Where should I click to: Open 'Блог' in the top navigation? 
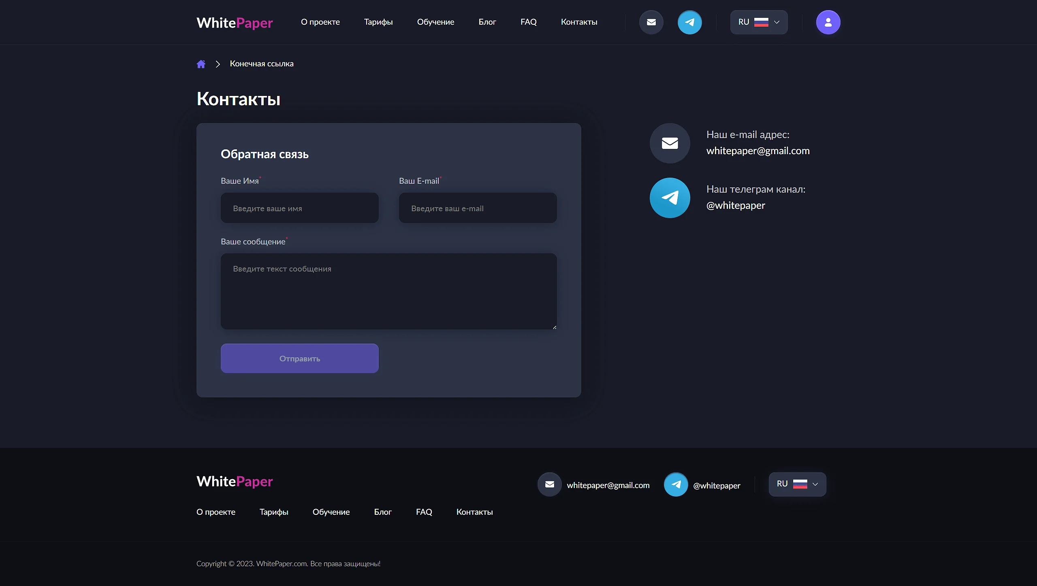pyautogui.click(x=487, y=22)
